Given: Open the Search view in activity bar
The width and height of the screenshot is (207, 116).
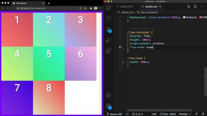Looking at the screenshot, I should point(109,18).
